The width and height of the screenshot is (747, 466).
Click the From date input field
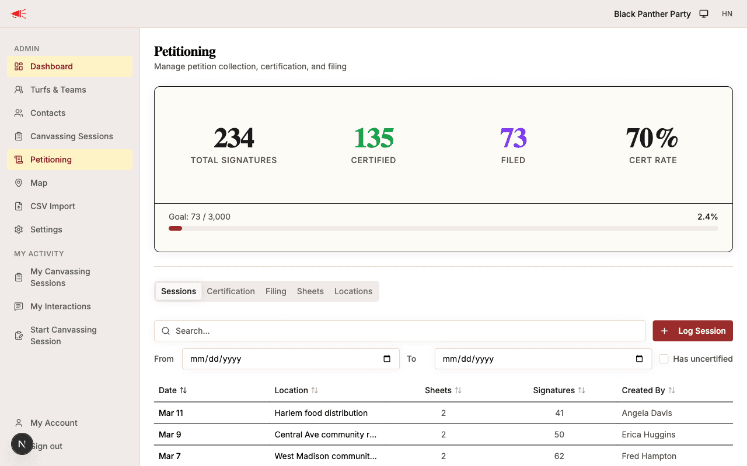[291, 359]
